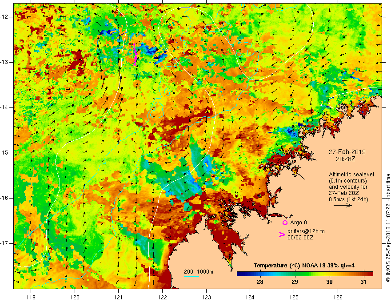Click the longitude axis label 126
Screen dimensions: 391x302
[338, 297]
